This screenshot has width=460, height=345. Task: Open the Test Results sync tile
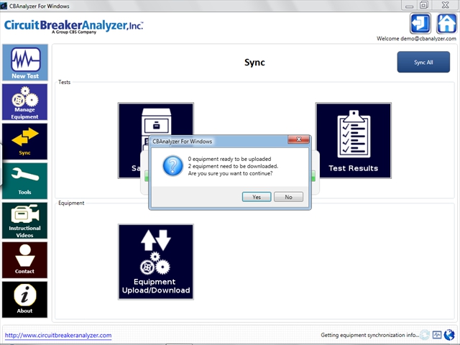tap(354, 141)
